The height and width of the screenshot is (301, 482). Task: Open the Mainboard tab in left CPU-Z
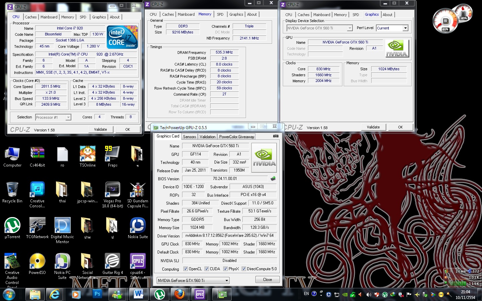pos(49,17)
